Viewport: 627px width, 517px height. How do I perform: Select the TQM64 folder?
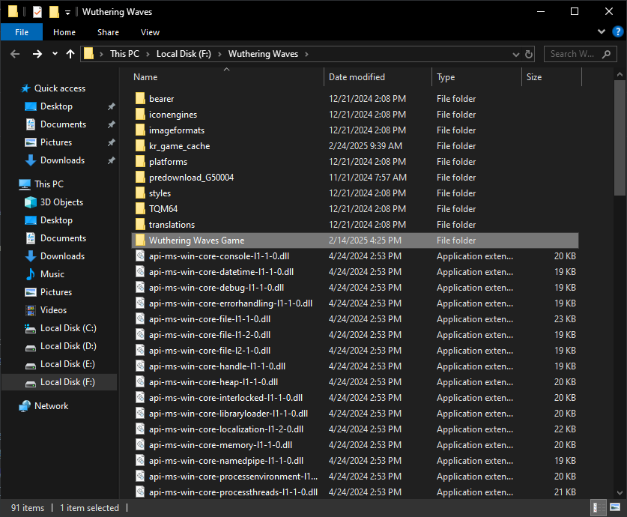coord(163,209)
